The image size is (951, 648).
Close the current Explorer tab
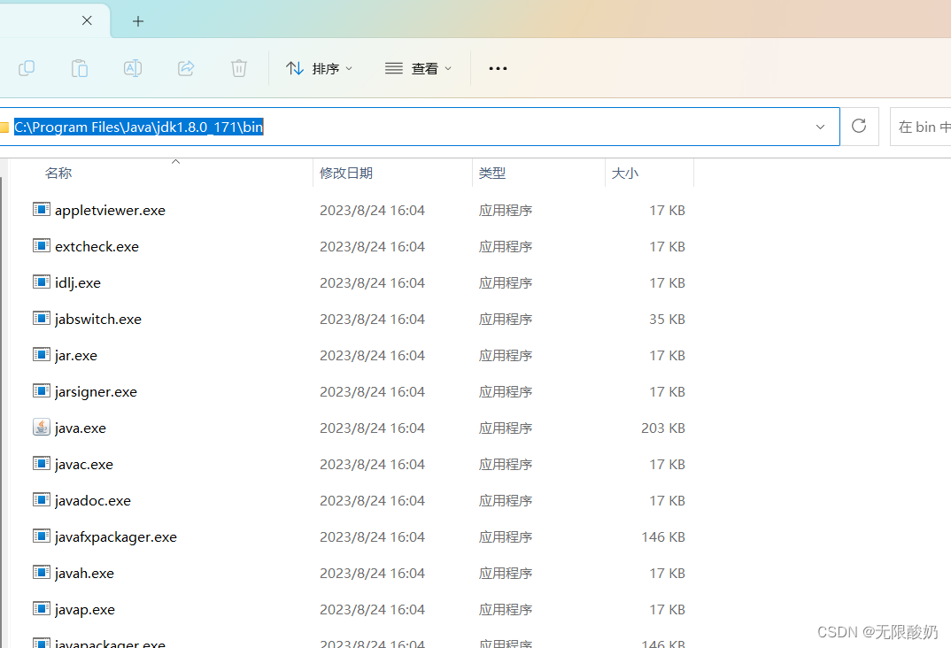[87, 20]
